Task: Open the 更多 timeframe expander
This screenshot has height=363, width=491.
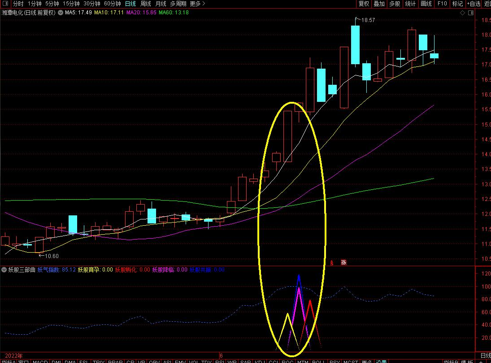Action: pyautogui.click(x=197, y=4)
